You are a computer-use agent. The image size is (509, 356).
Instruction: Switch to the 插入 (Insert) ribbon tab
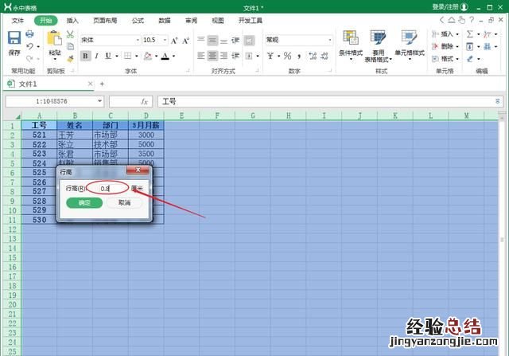[x=72, y=20]
